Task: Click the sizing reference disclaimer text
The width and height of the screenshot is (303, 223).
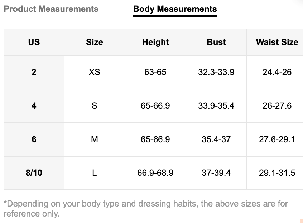Action: [x=146, y=209]
